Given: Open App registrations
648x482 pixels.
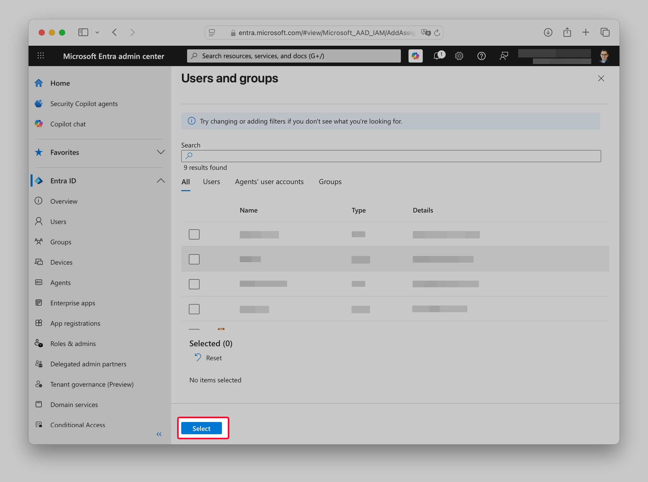Looking at the screenshot, I should tap(75, 323).
